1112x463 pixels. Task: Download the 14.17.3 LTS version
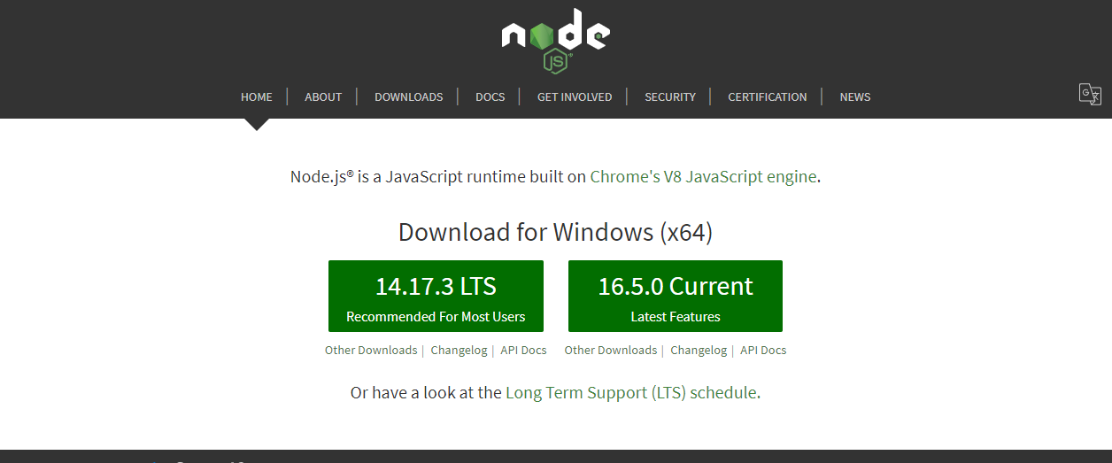(x=436, y=296)
